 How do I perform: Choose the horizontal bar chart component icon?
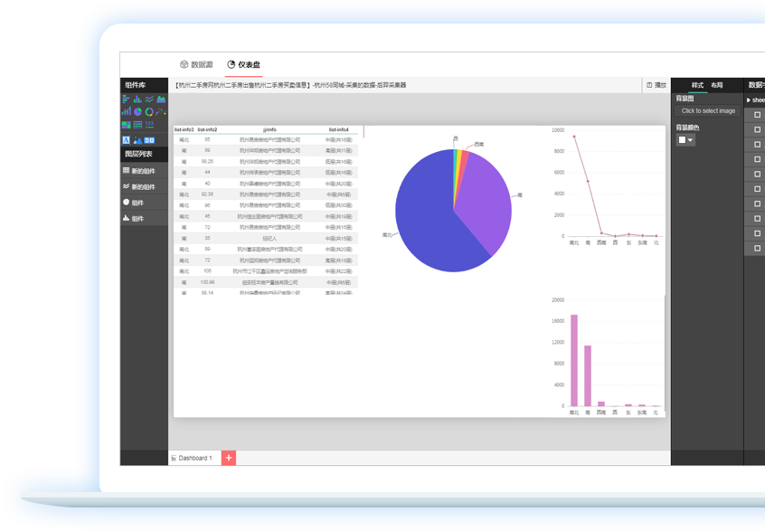tap(126, 100)
